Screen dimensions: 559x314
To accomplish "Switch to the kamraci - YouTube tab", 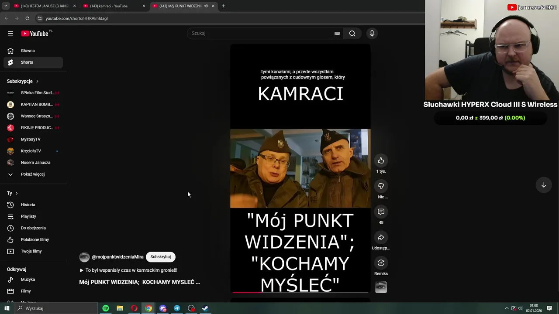I will (114, 6).
